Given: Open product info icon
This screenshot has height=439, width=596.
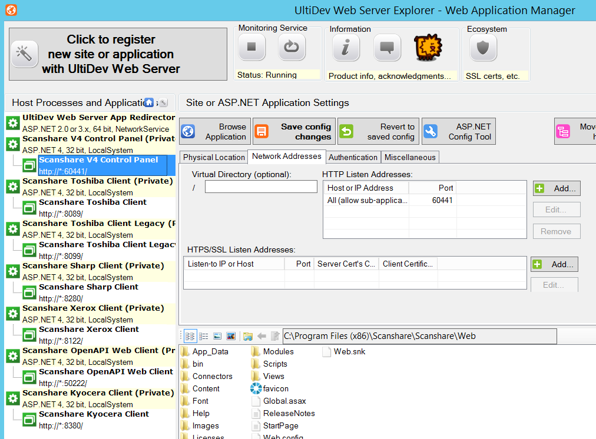Looking at the screenshot, I should [x=346, y=48].
